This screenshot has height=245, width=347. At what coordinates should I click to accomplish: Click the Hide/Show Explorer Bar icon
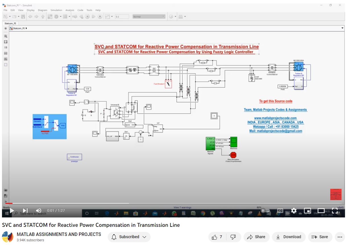(x=5, y=28)
